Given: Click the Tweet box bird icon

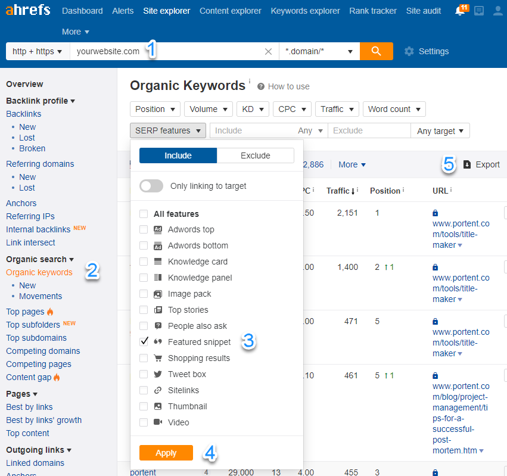Looking at the screenshot, I should pyautogui.click(x=158, y=374).
